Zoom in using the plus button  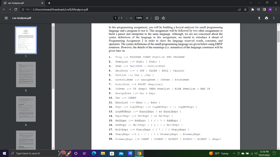point(147,18)
